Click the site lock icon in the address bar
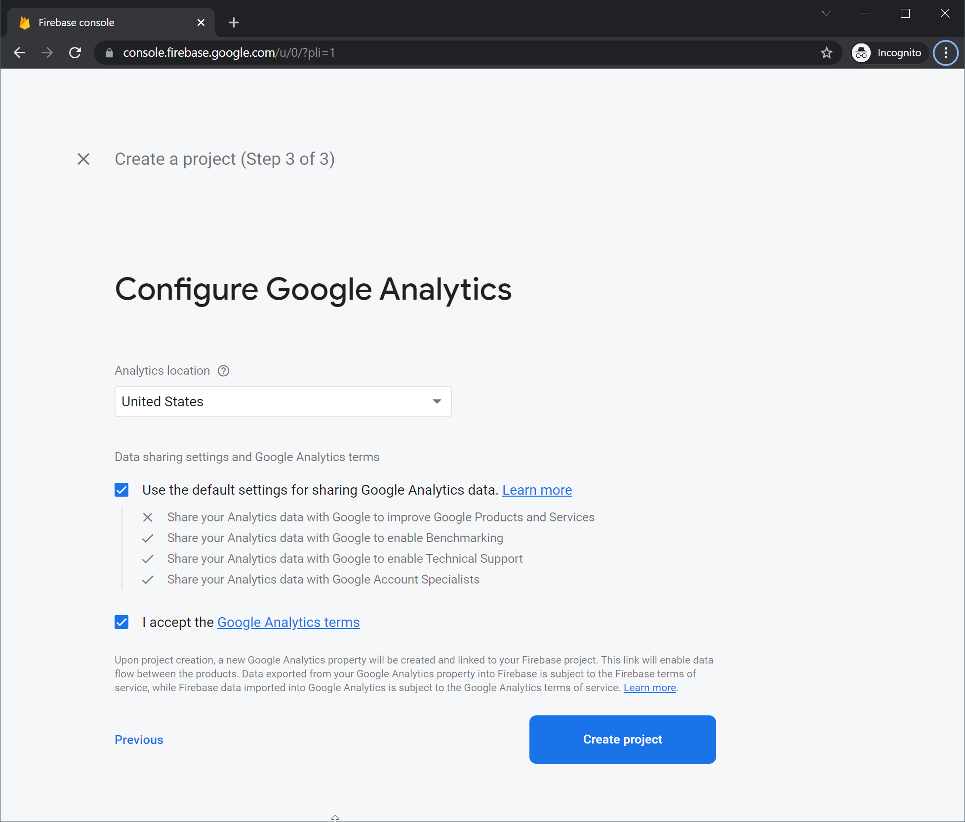Image resolution: width=965 pixels, height=822 pixels. [110, 53]
